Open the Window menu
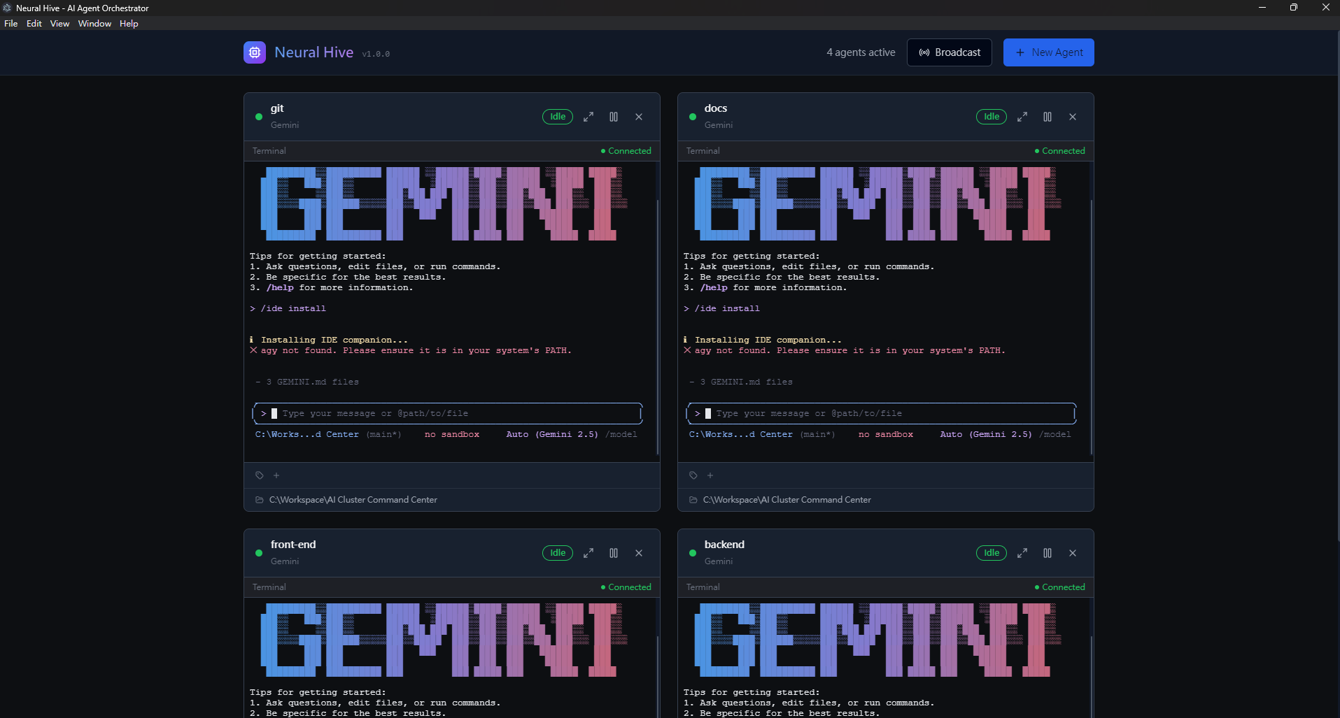 coord(94,23)
